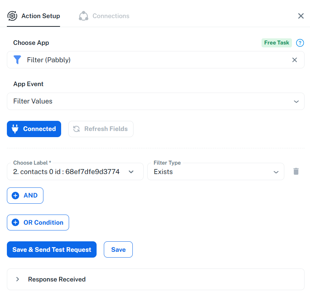
Task: Open the App Event Filter Values dropdown
Action: point(156,101)
